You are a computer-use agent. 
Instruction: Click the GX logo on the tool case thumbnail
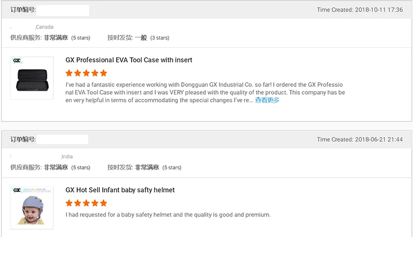tap(17, 61)
